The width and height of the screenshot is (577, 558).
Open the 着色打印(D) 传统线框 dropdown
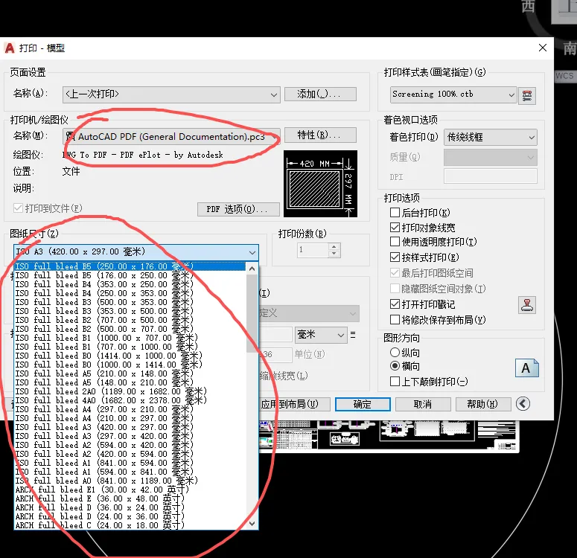coord(491,137)
